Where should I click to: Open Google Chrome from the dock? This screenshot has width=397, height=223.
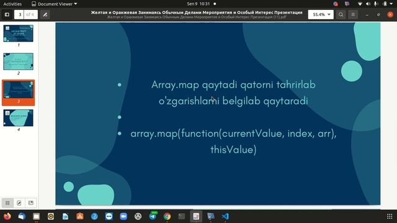(x=167, y=216)
